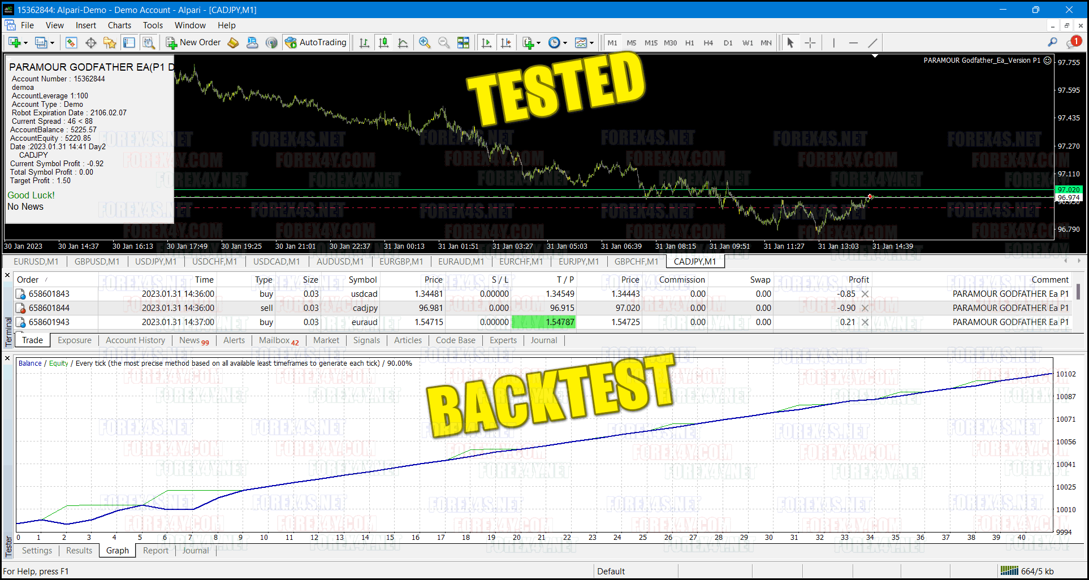The width and height of the screenshot is (1089, 580).
Task: Open the EURUSD,M1 chart tab
Action: coord(36,262)
